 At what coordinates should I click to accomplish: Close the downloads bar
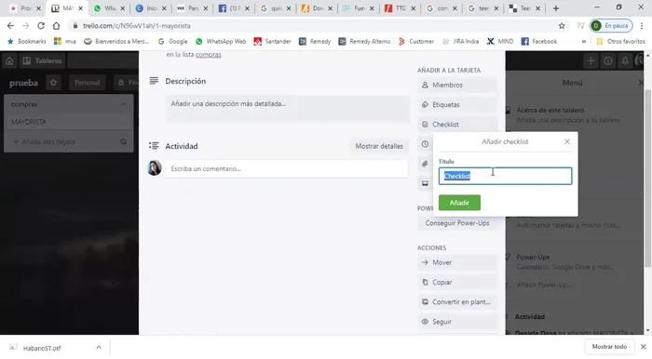(x=643, y=347)
